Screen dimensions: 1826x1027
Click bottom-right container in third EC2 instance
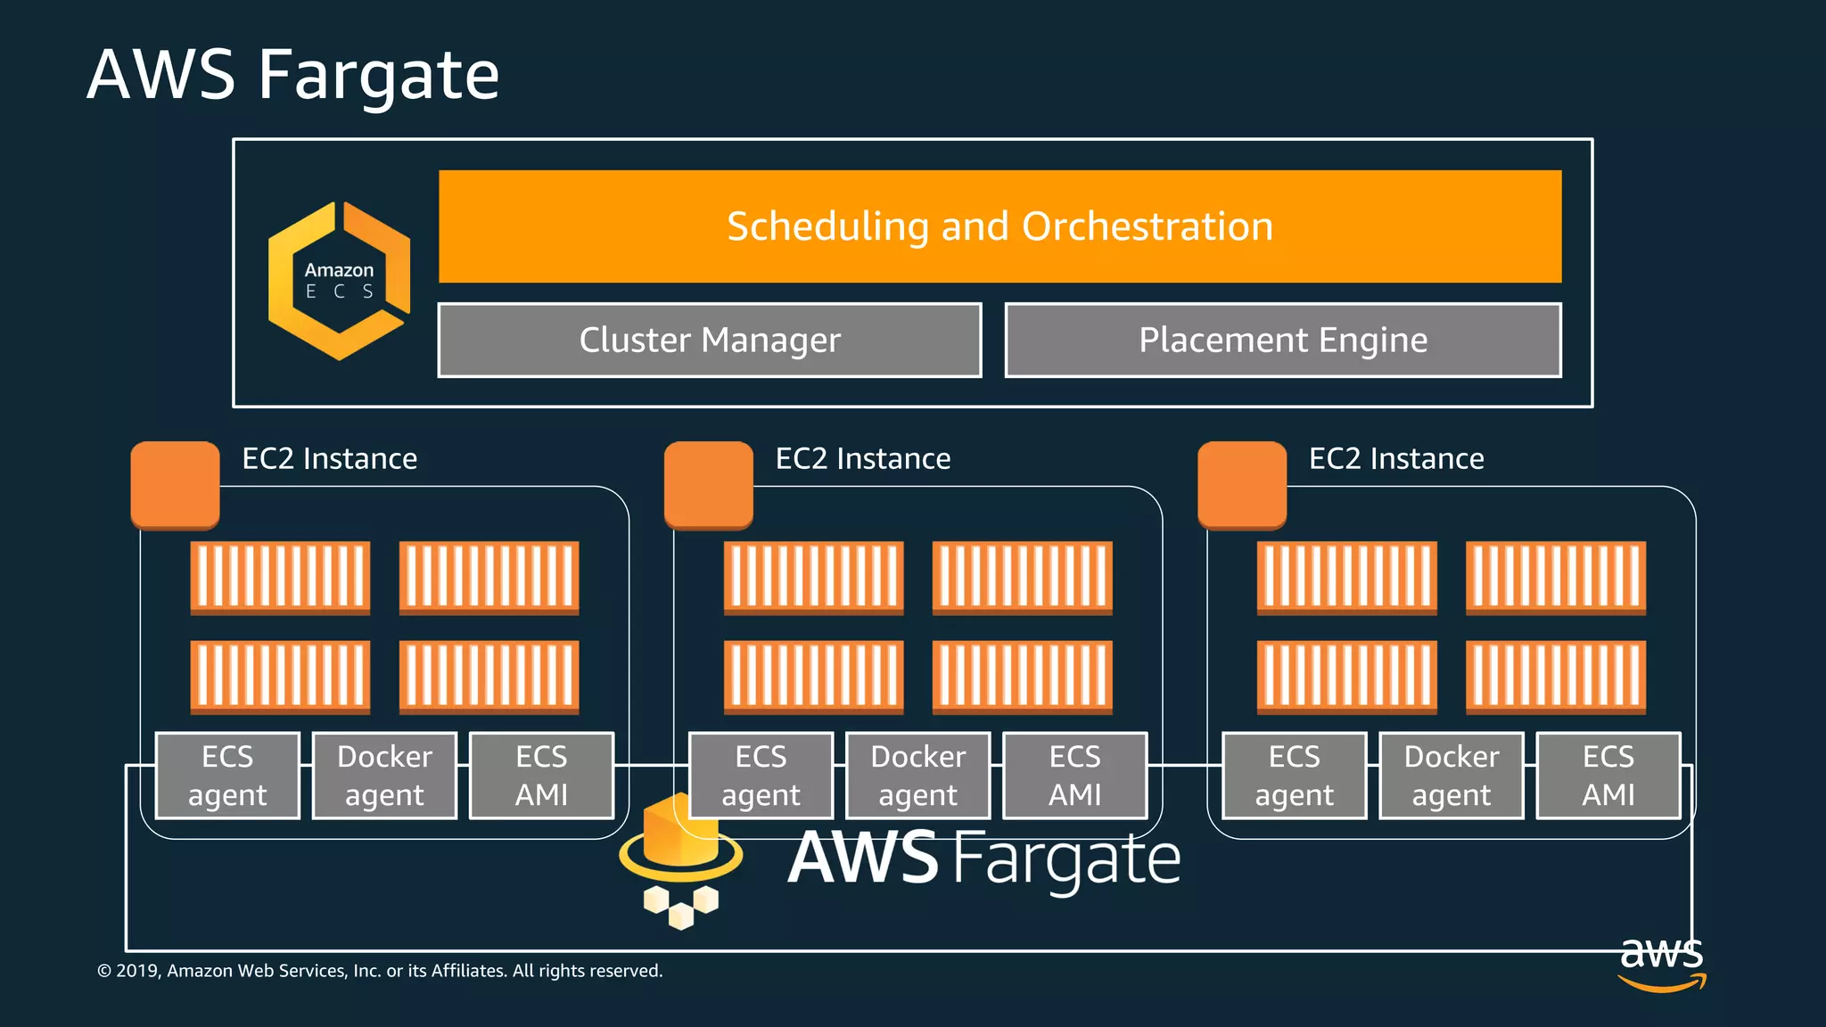pos(1555,677)
